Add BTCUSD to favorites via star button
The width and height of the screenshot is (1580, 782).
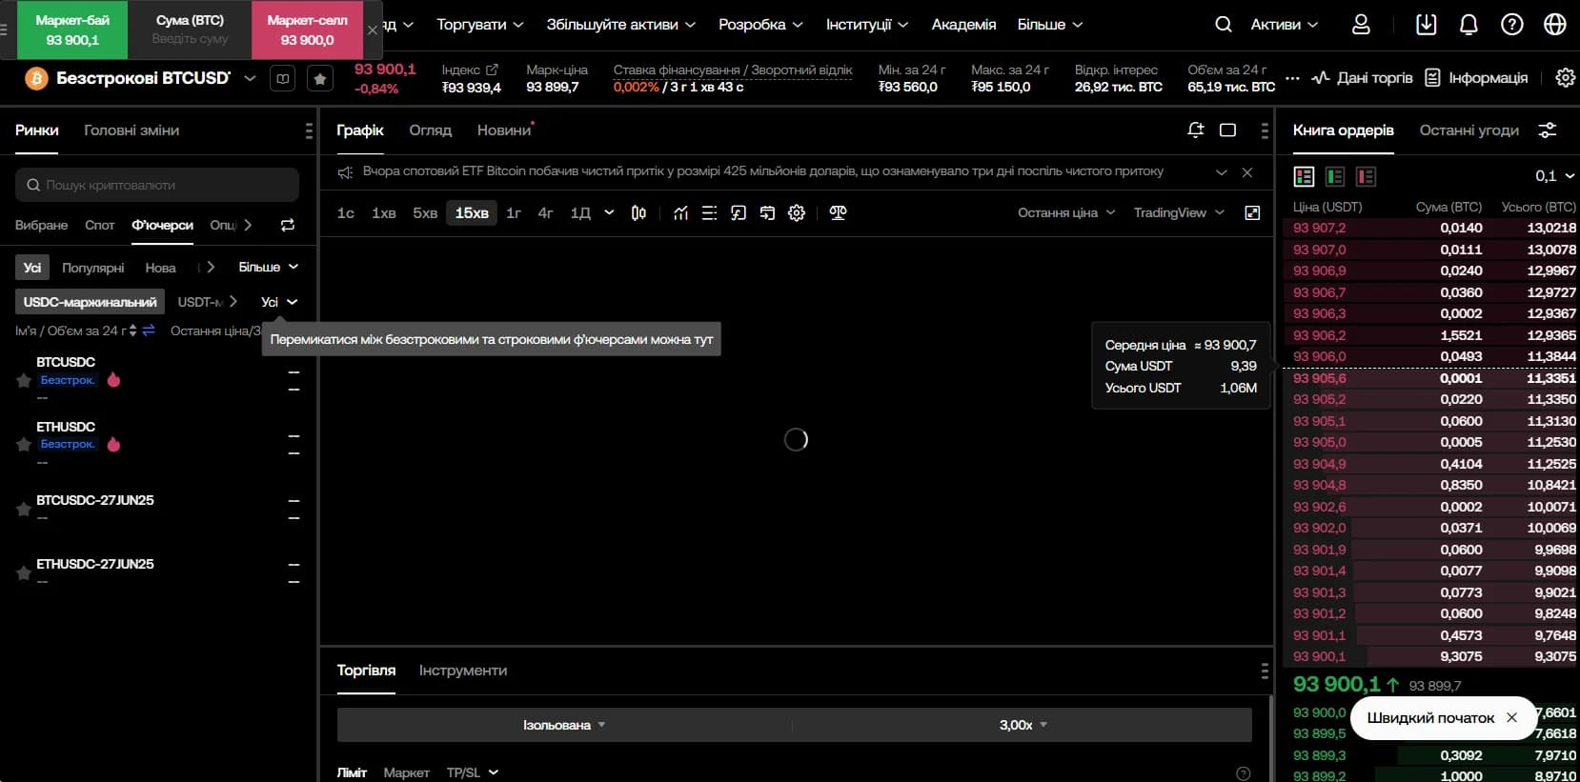tap(320, 78)
